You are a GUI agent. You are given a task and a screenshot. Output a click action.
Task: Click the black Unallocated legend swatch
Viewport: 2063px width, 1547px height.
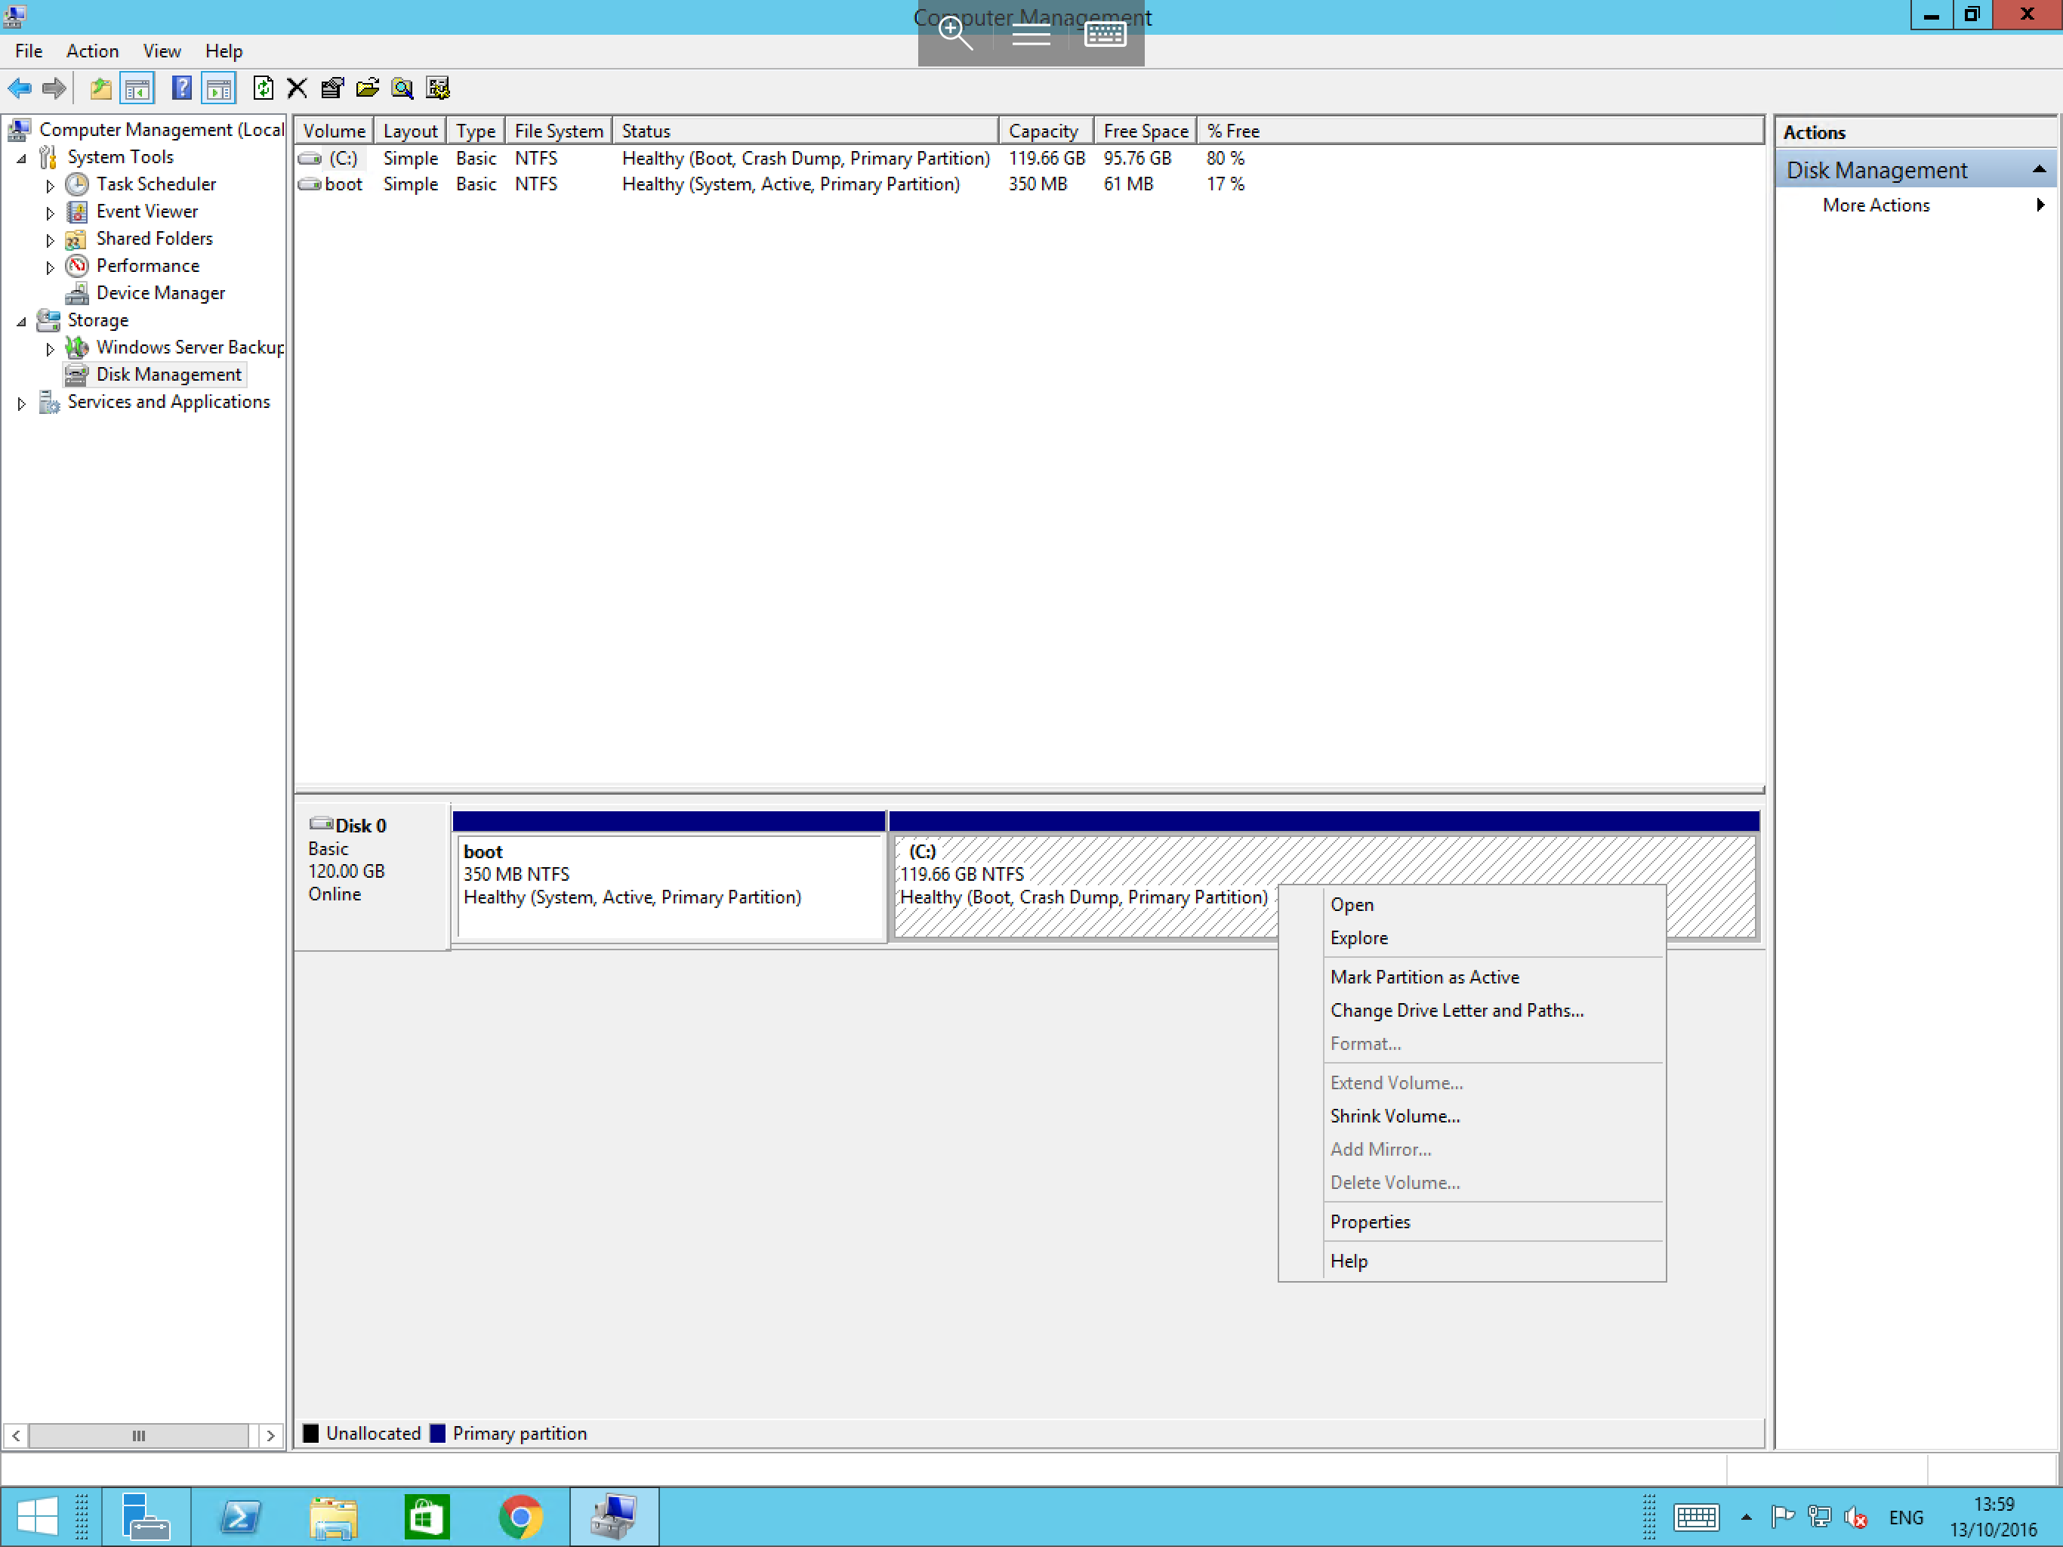[312, 1433]
